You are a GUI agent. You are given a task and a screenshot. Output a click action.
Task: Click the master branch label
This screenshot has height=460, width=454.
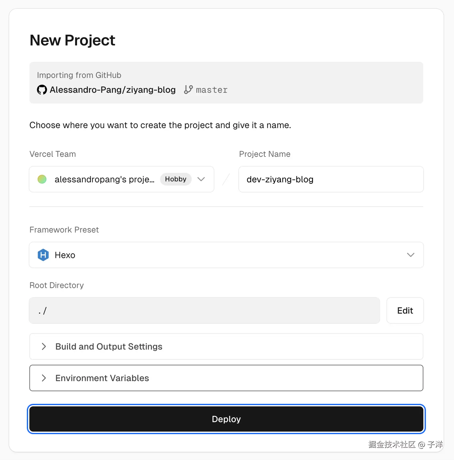(x=212, y=90)
